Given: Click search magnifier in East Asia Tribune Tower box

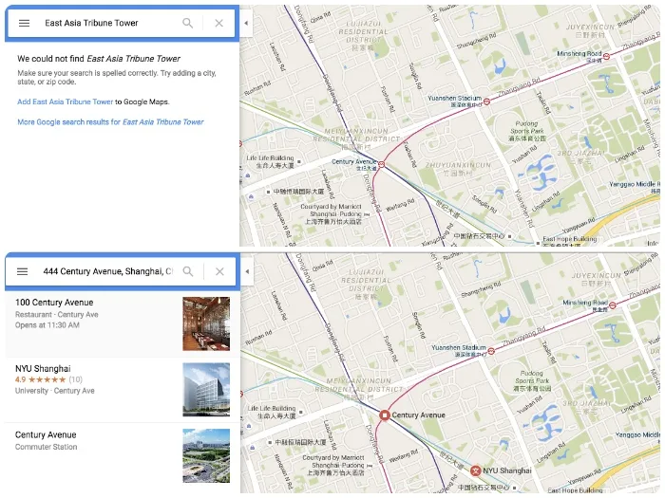Looking at the screenshot, I should click(x=188, y=23).
